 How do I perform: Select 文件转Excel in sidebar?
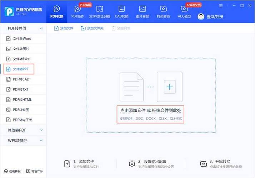pyautogui.click(x=24, y=59)
